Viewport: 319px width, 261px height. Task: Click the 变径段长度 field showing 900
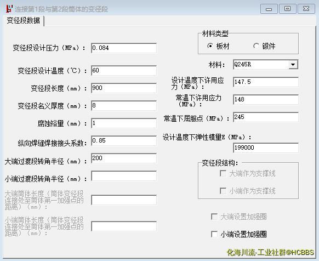pyautogui.click(x=124, y=88)
